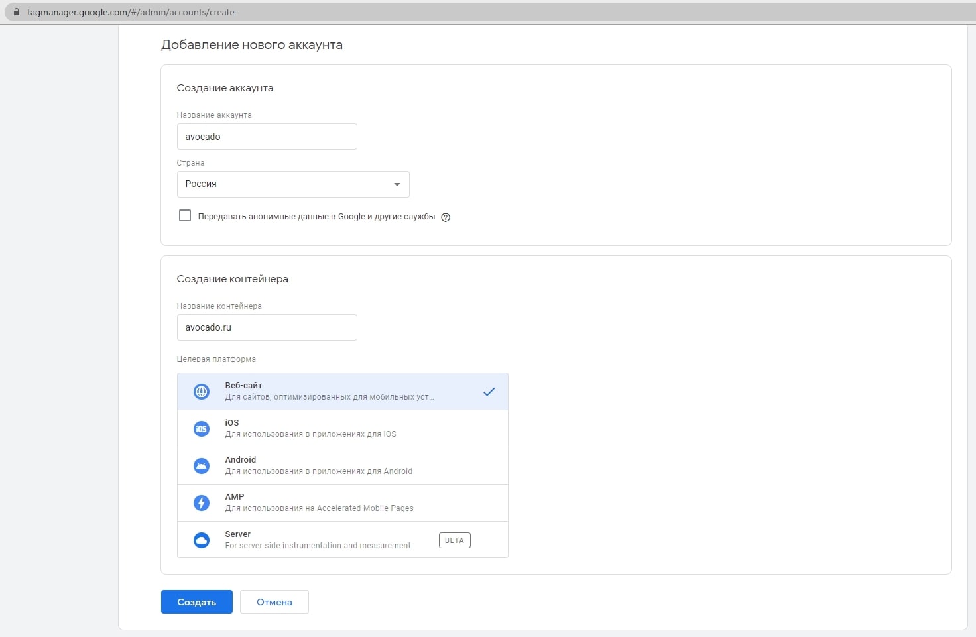Expand the Россия selection list
Image resolution: width=976 pixels, height=637 pixels.
click(x=292, y=184)
